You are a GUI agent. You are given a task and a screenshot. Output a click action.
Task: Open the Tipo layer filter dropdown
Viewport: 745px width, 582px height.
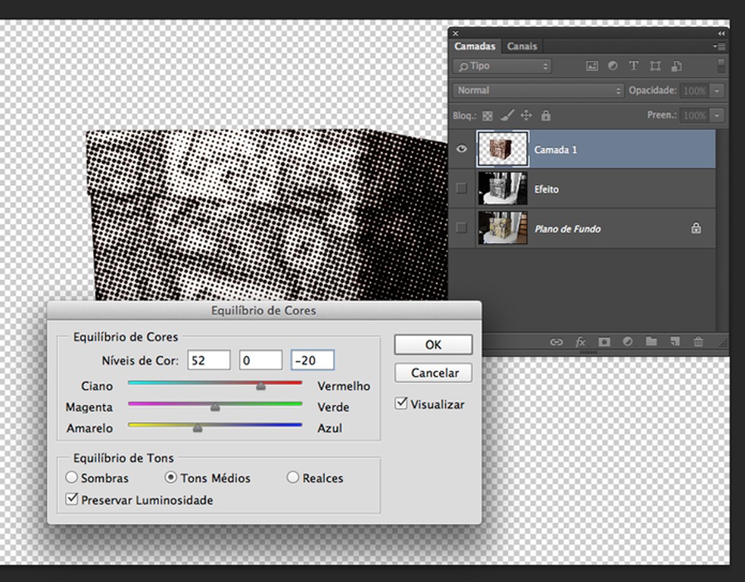pos(502,67)
